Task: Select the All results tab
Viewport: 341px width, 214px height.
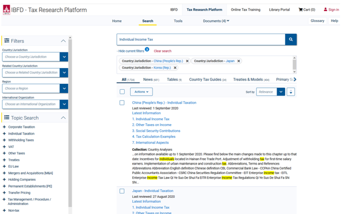Action: pyautogui.click(x=128, y=79)
